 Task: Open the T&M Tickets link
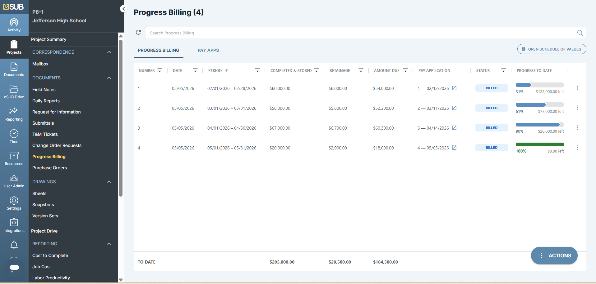coord(45,134)
